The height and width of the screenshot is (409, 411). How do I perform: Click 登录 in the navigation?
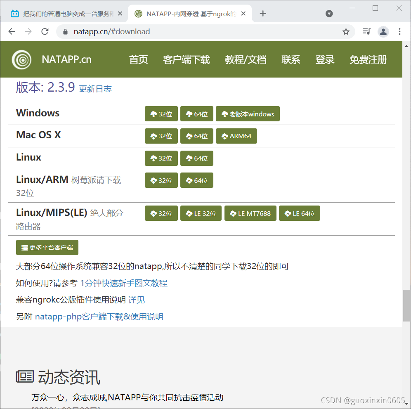pyautogui.click(x=325, y=60)
